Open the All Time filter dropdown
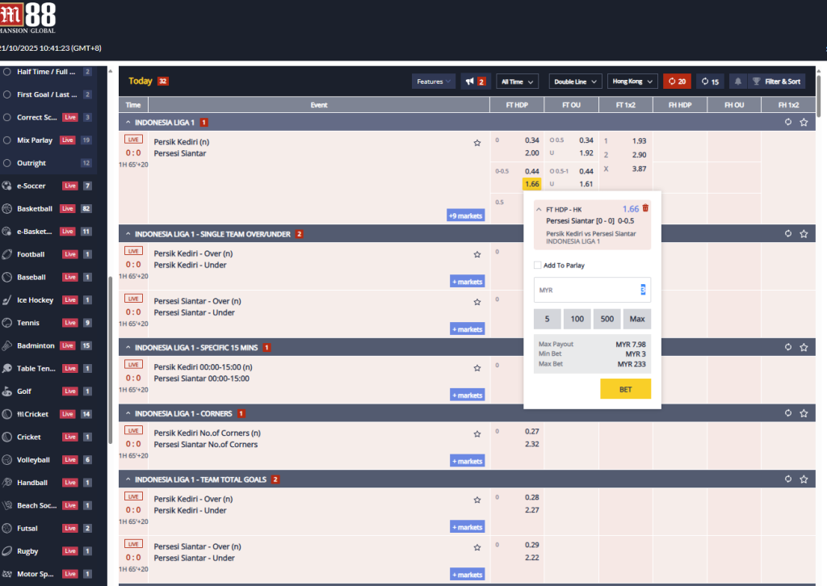This screenshot has height=586, width=827. point(517,82)
